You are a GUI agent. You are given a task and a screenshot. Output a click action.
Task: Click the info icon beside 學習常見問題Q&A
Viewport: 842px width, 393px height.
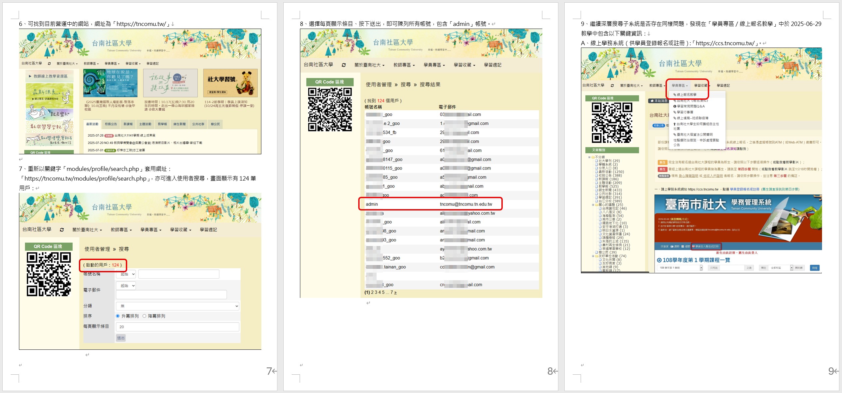[675, 106]
